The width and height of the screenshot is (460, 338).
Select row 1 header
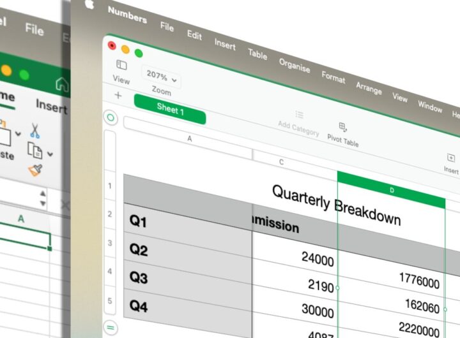pos(110,186)
